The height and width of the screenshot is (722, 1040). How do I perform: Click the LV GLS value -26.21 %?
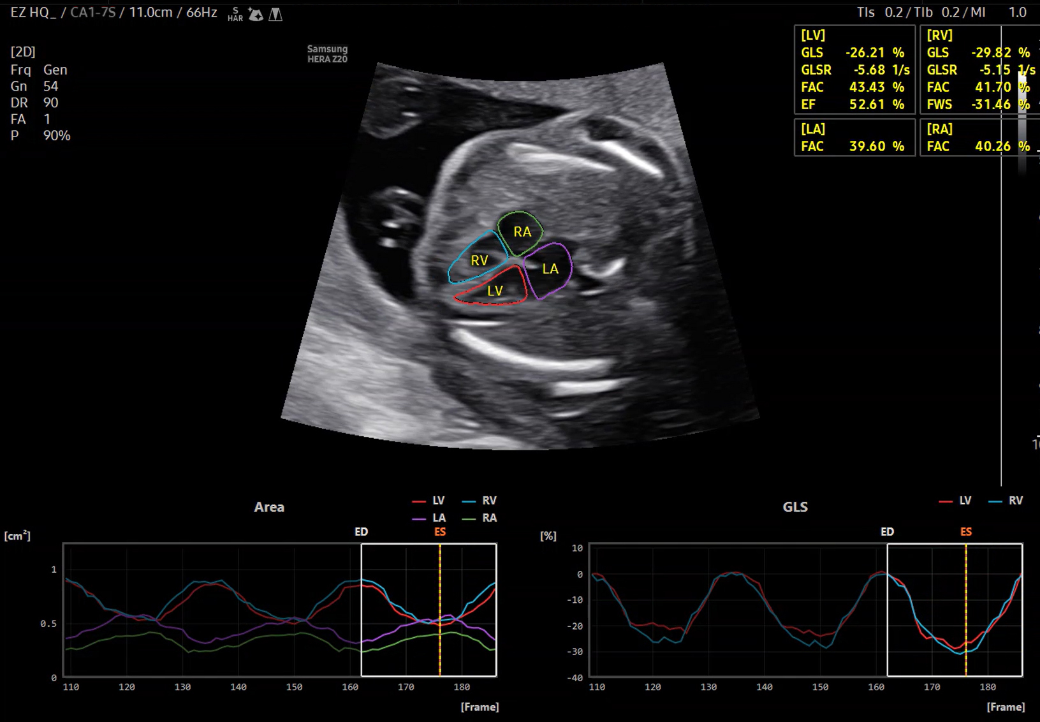pyautogui.click(x=875, y=52)
